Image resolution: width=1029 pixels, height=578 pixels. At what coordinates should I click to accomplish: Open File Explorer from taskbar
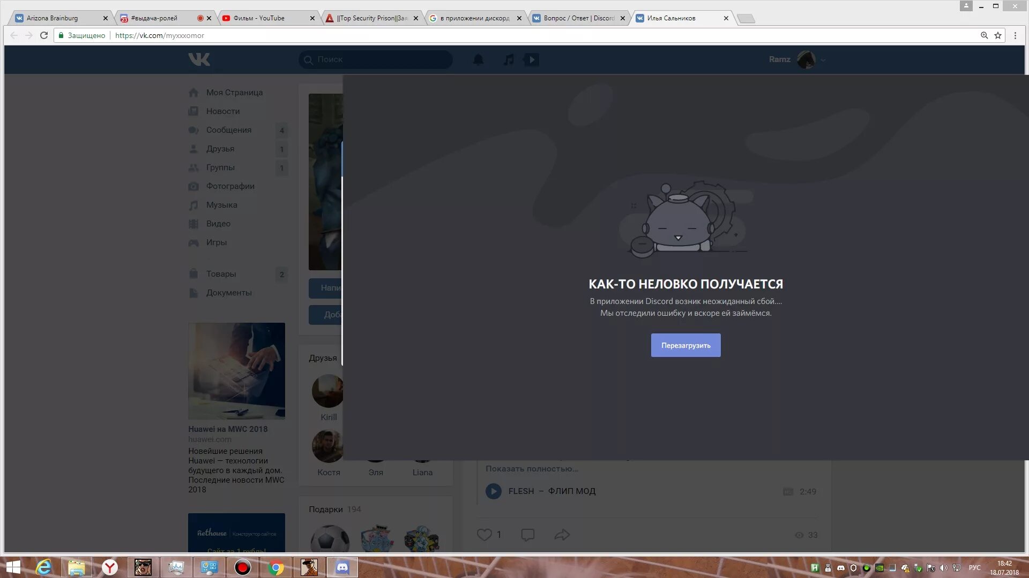[x=76, y=567]
